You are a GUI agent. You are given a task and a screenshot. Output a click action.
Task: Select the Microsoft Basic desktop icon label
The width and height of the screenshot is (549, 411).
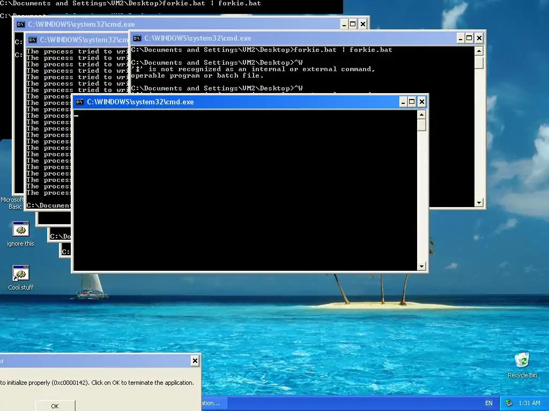[12, 203]
